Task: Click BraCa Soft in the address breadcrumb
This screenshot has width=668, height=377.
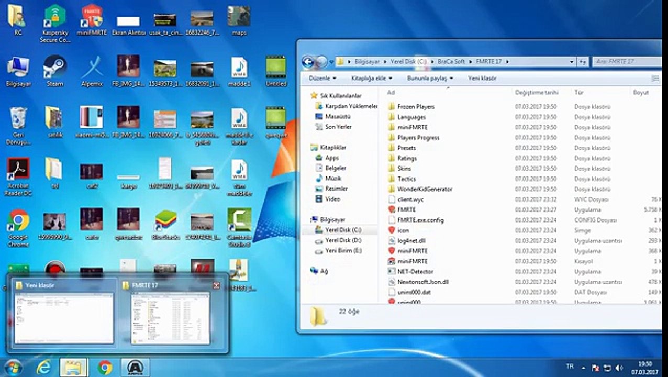Action: point(452,62)
